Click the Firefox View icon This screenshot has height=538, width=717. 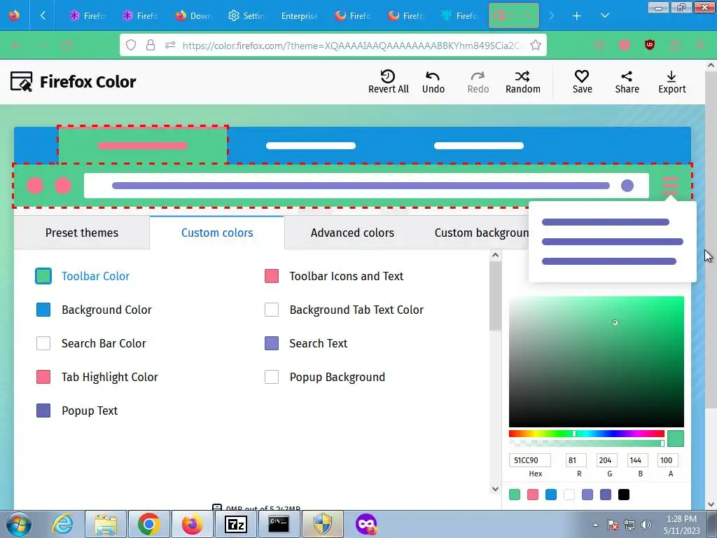(x=14, y=15)
